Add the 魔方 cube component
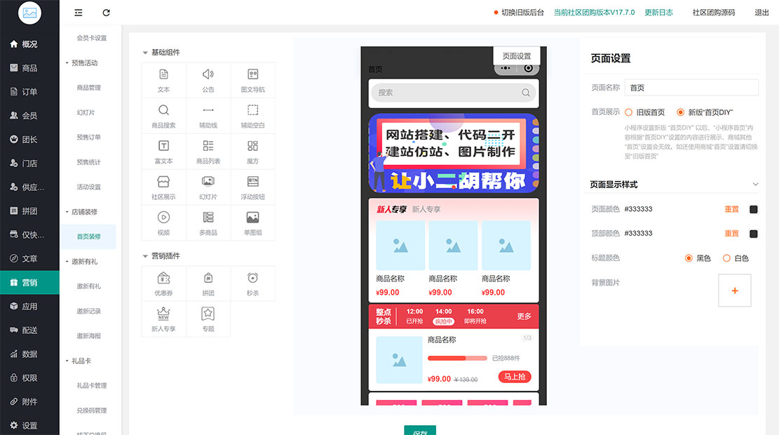The height and width of the screenshot is (435, 779). tap(253, 152)
